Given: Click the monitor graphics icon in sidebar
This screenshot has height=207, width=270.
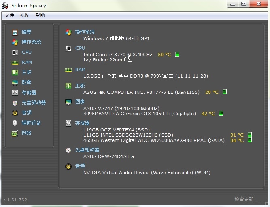Looking at the screenshot, I should click(15, 83).
